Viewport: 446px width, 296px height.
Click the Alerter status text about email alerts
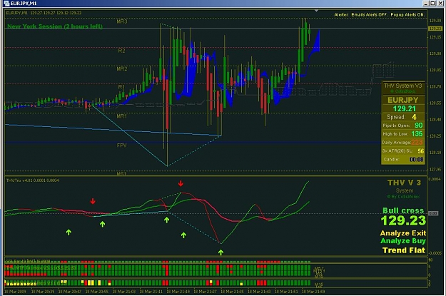(380, 14)
